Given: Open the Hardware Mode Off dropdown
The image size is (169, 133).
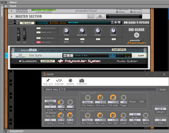Looking at the screenshot, I should pyautogui.click(x=160, y=120).
